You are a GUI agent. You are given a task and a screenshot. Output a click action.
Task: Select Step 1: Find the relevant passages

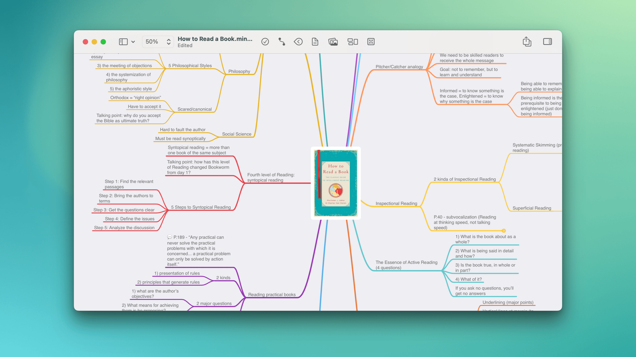coord(129,184)
